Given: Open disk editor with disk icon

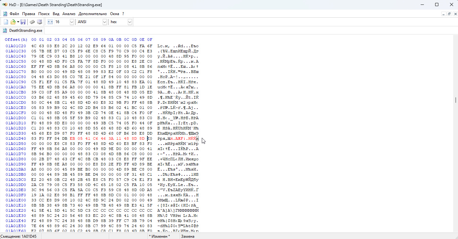Looking at the screenshot, I should pyautogui.click(x=40, y=22).
